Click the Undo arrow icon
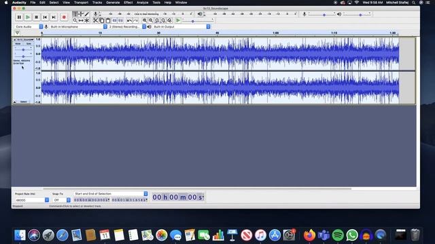Screen dimensions: 435x244 click(129, 20)
